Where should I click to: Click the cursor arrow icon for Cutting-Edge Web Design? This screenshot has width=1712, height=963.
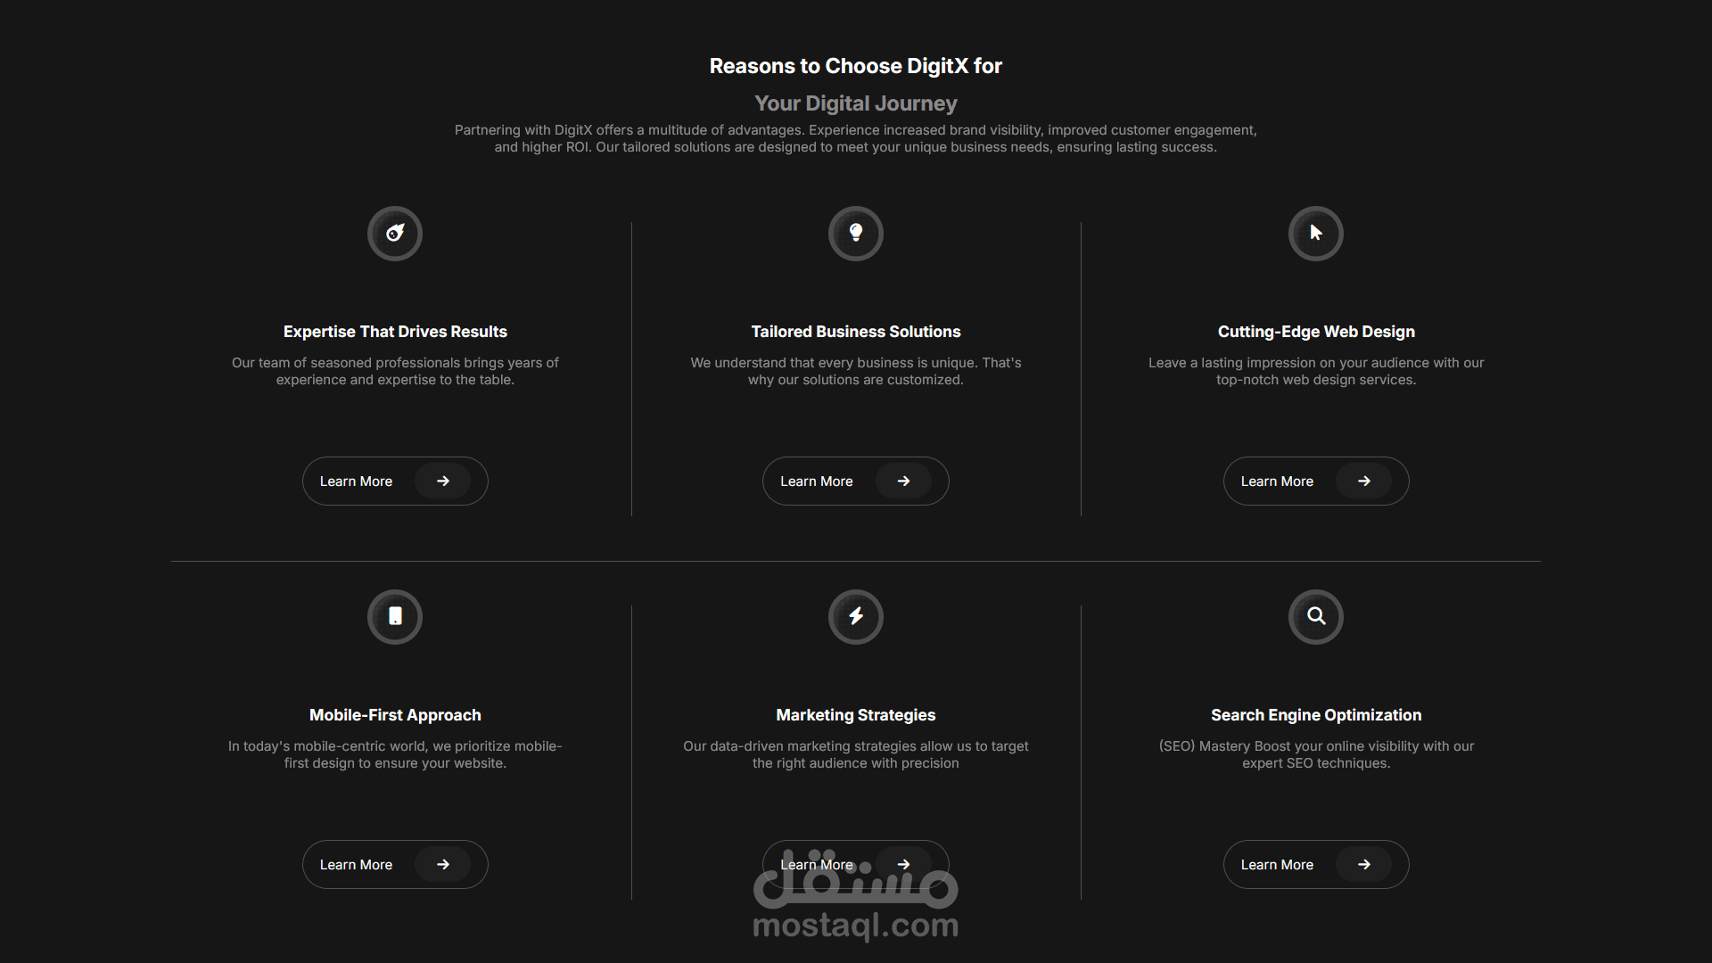[1316, 234]
